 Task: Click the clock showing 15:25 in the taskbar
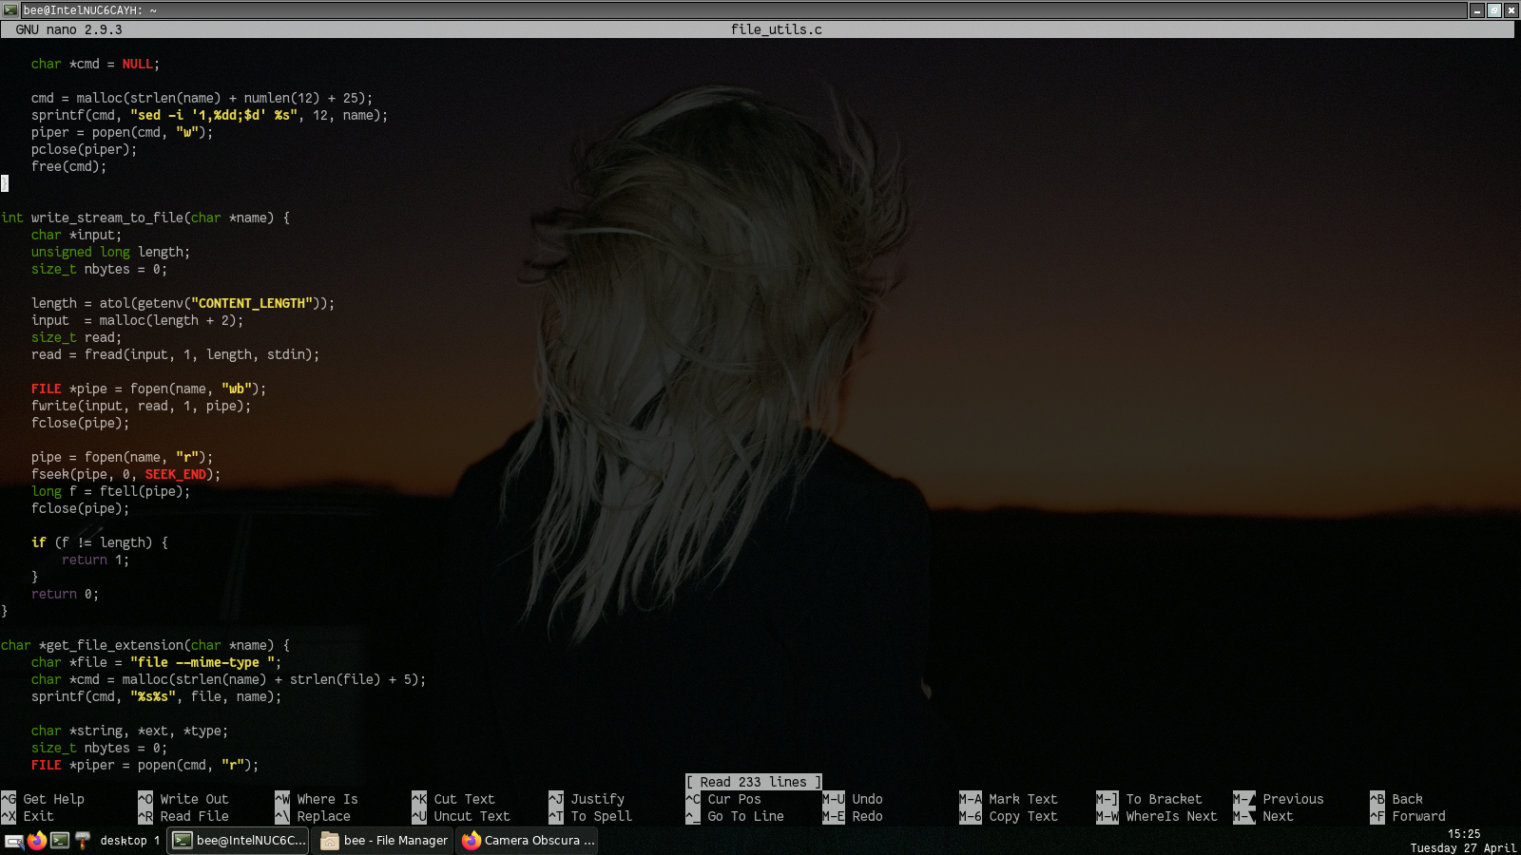(x=1463, y=834)
